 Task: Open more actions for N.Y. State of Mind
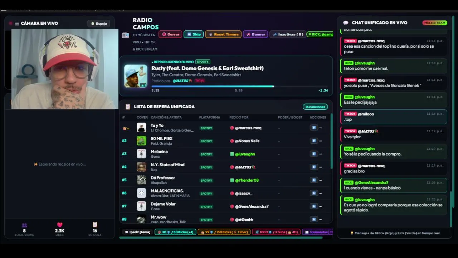click(321, 167)
